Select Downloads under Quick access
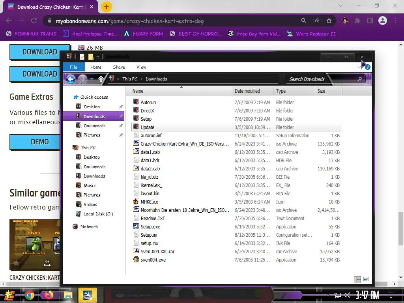Screen dimensions: 404x303 click(94, 116)
